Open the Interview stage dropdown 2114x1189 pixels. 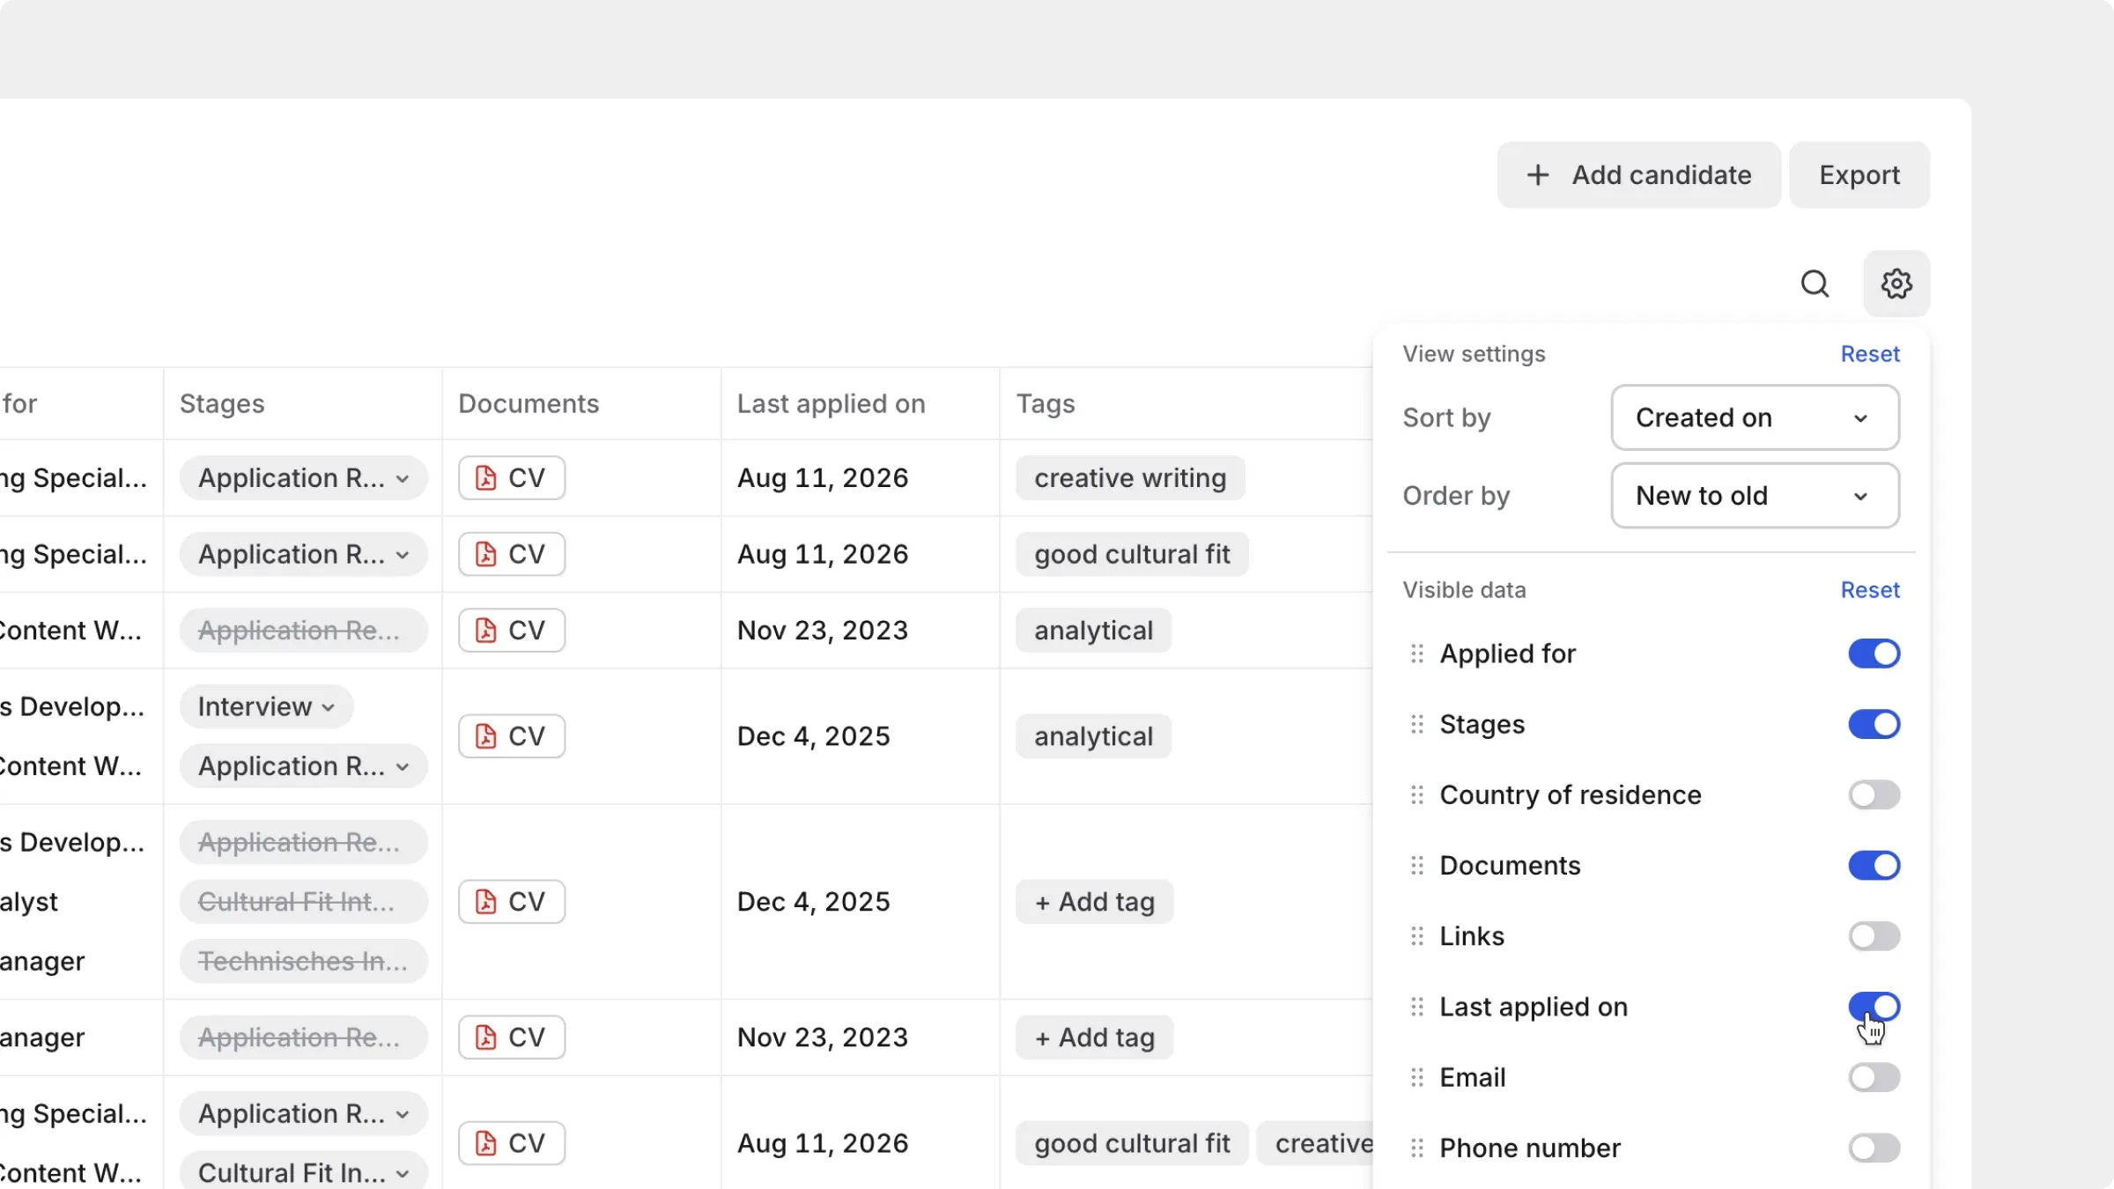[x=266, y=706]
